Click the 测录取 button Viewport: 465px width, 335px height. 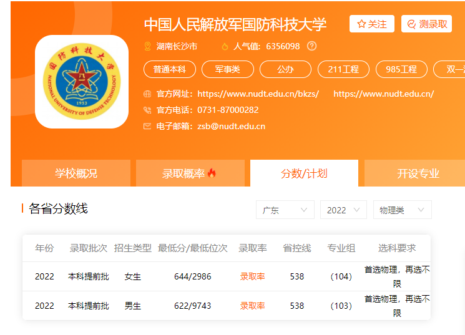(426, 24)
